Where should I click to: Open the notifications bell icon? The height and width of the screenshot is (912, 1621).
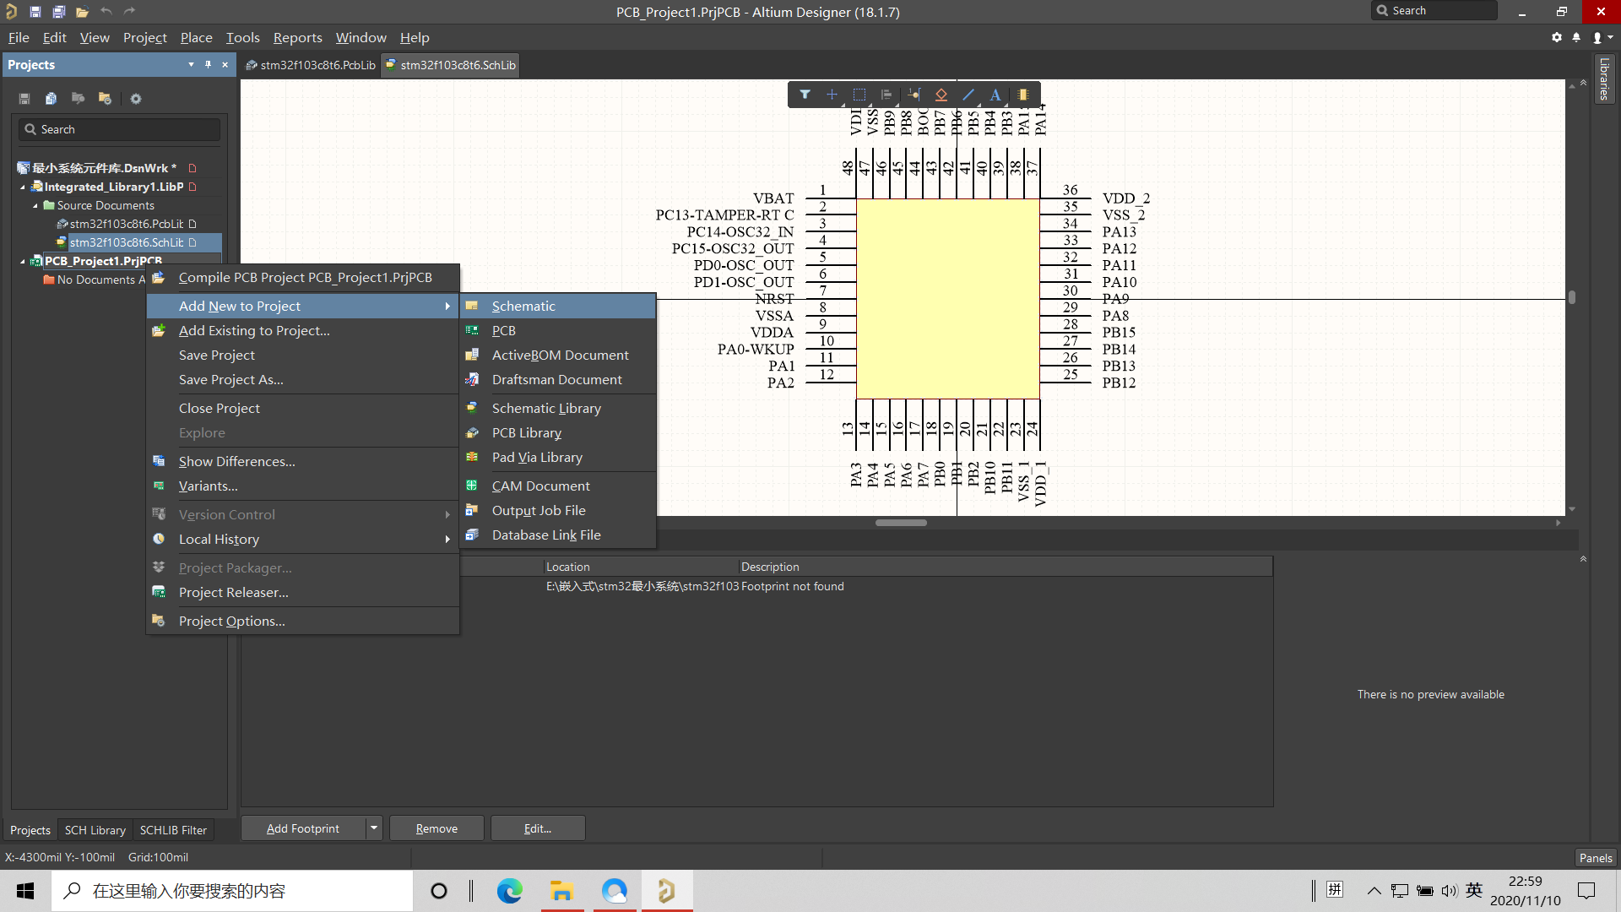click(1576, 37)
